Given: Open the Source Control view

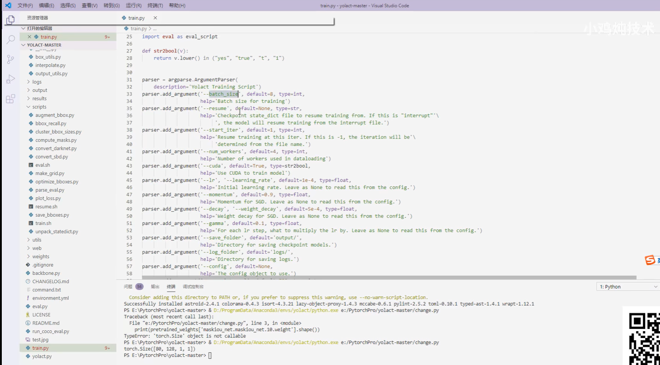Looking at the screenshot, I should coord(10,59).
